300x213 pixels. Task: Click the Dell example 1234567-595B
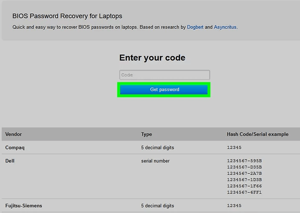244,161
